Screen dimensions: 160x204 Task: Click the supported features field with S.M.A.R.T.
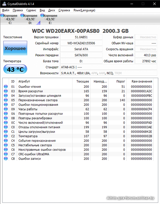(108, 73)
